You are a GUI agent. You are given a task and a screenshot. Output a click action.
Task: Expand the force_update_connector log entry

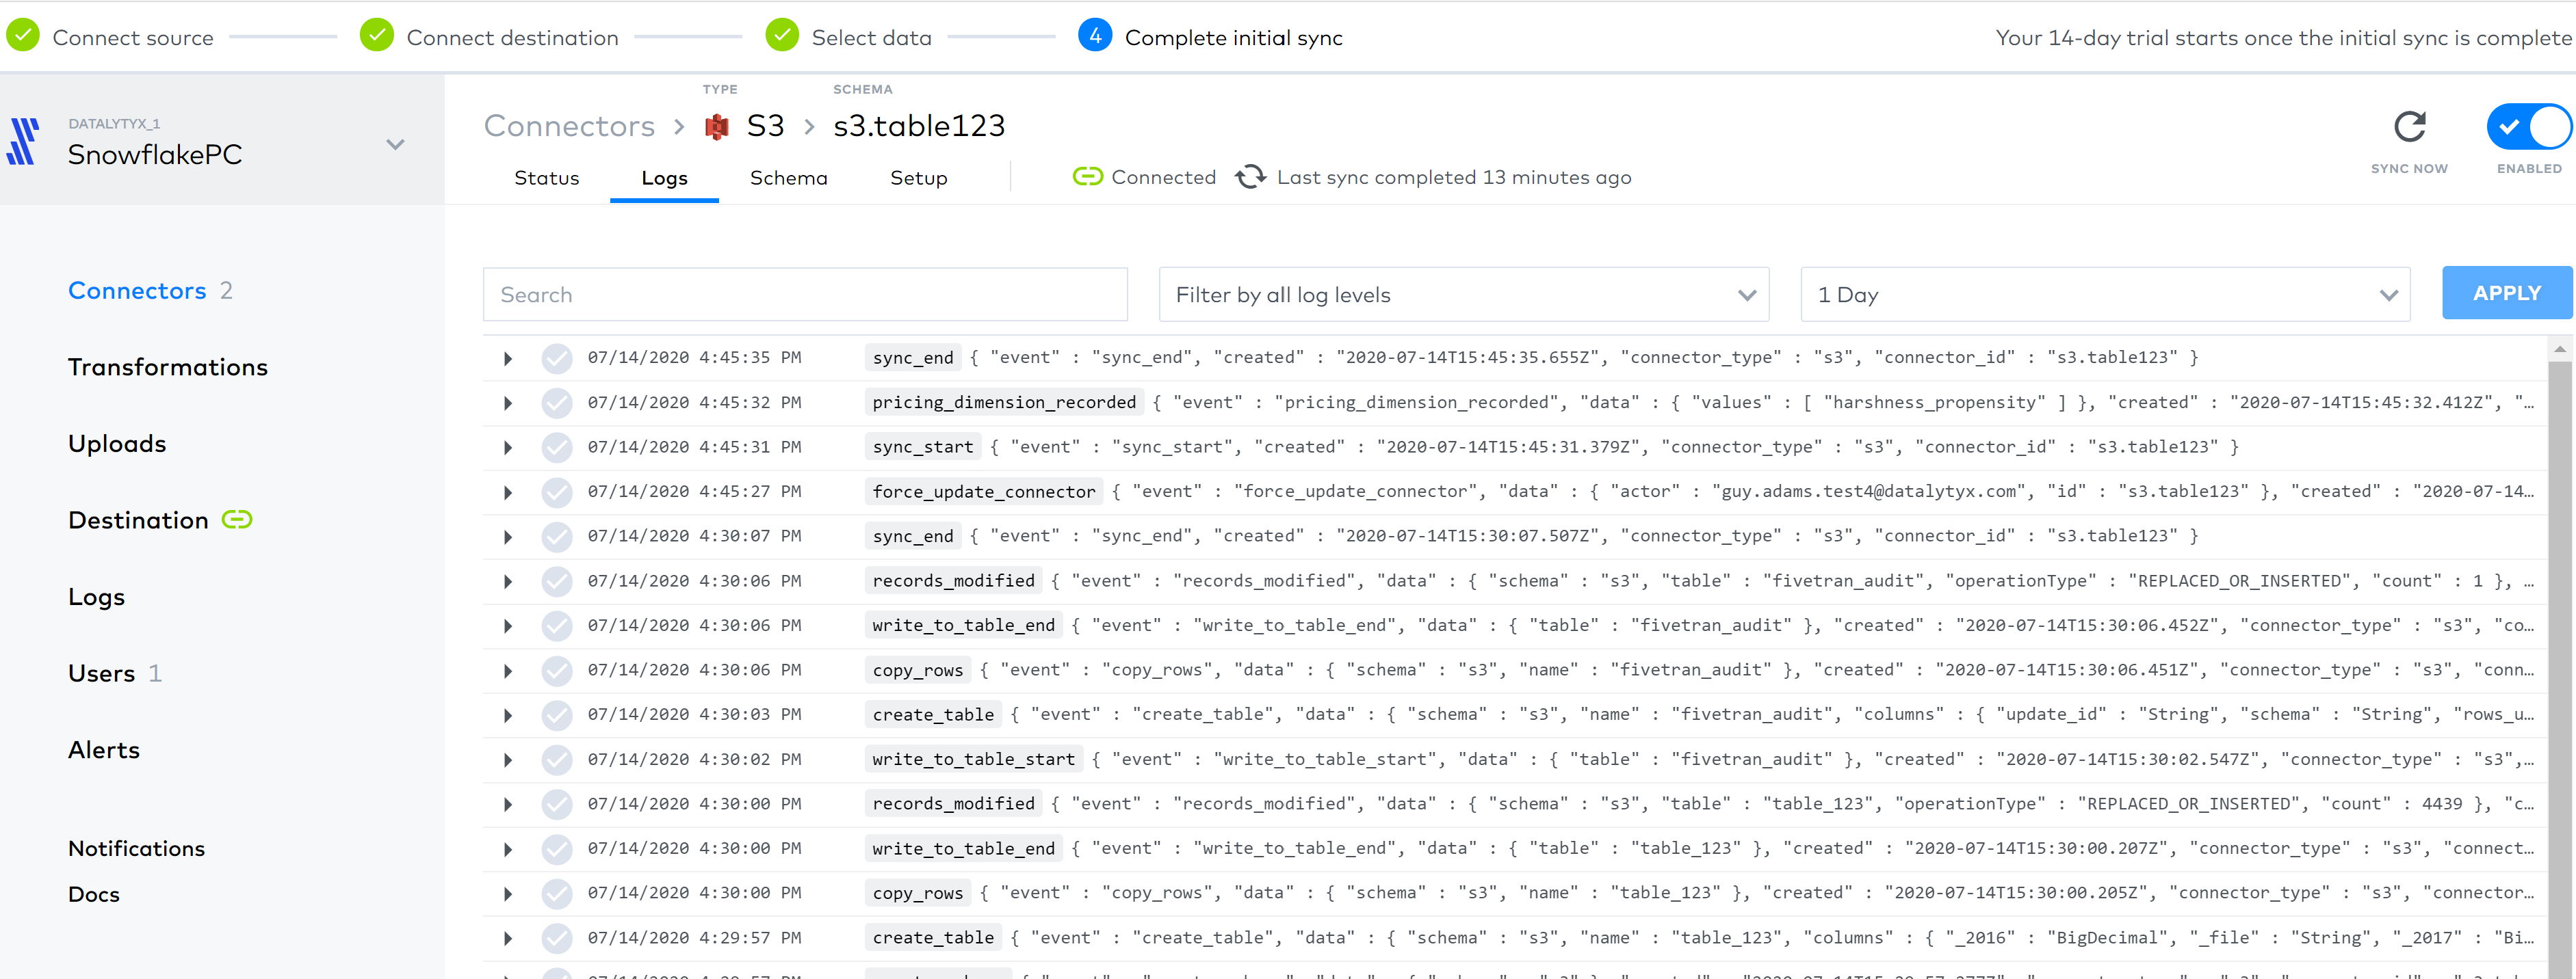507,492
